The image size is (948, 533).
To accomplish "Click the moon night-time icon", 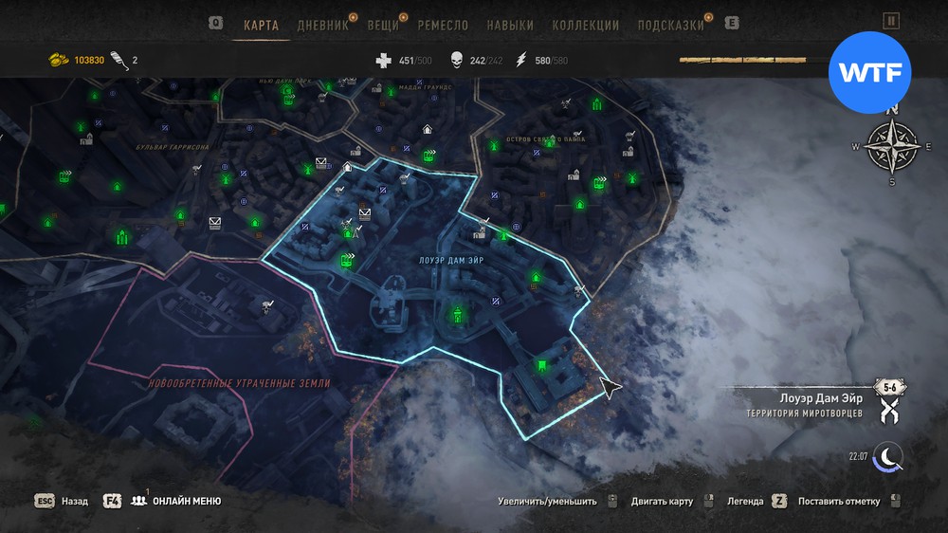I will [x=888, y=457].
